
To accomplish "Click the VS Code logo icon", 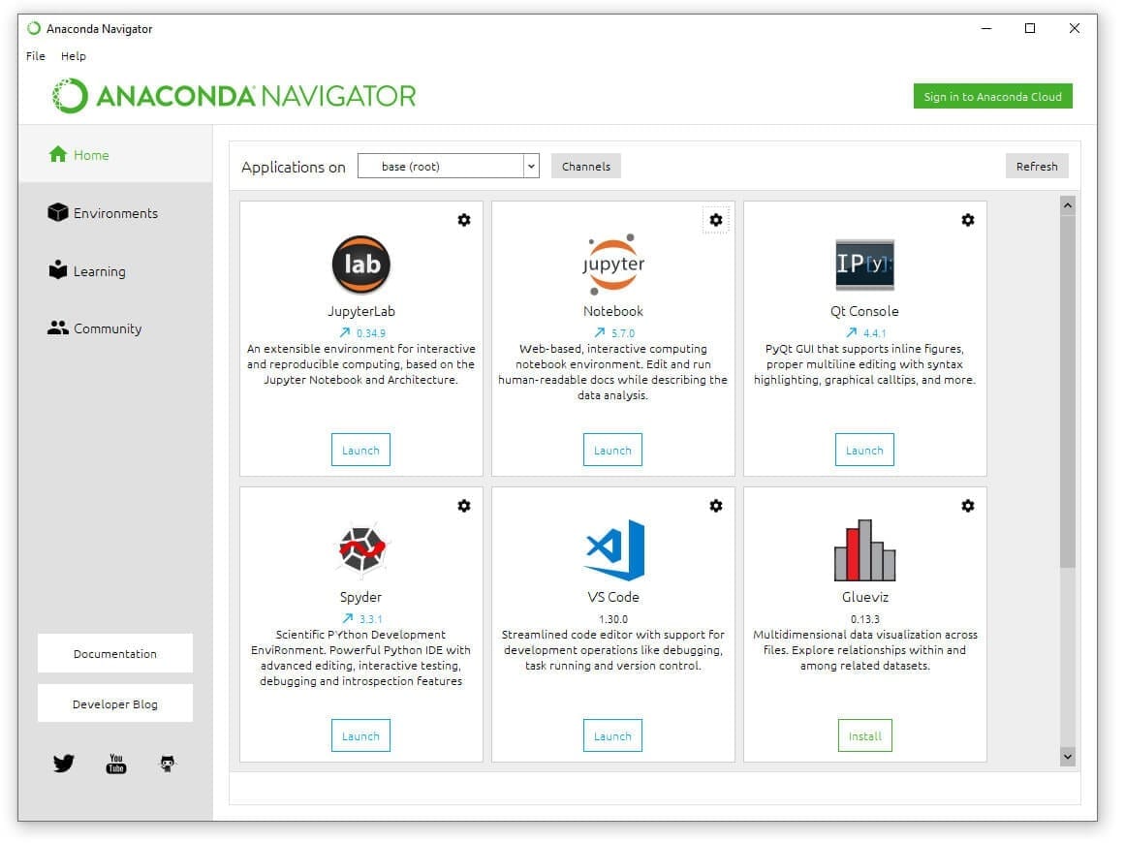I will pyautogui.click(x=613, y=549).
